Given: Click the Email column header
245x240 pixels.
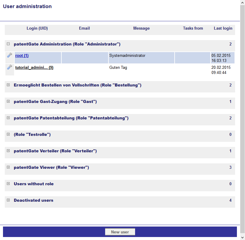Looking at the screenshot, I should point(84,28).
